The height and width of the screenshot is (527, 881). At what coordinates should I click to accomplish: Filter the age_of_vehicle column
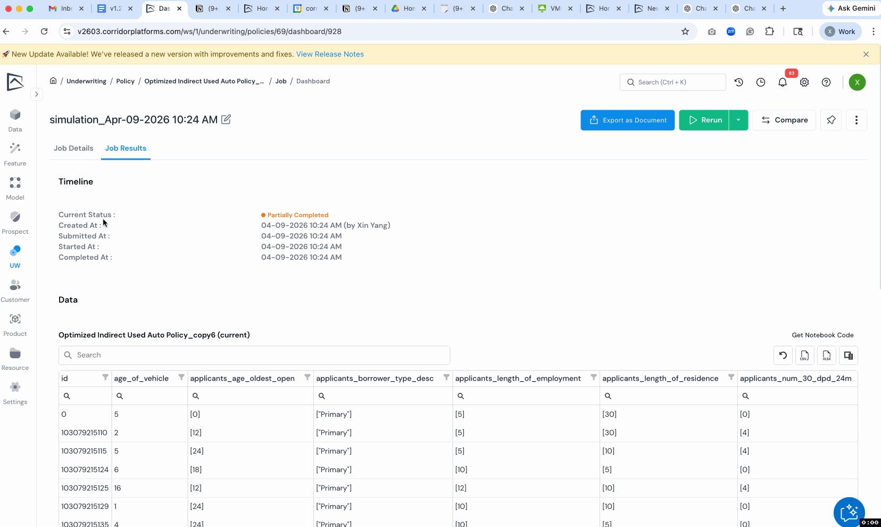pyautogui.click(x=181, y=377)
